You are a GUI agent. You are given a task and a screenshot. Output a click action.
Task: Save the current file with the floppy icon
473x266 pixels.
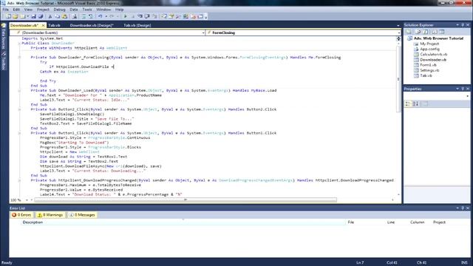point(33,16)
